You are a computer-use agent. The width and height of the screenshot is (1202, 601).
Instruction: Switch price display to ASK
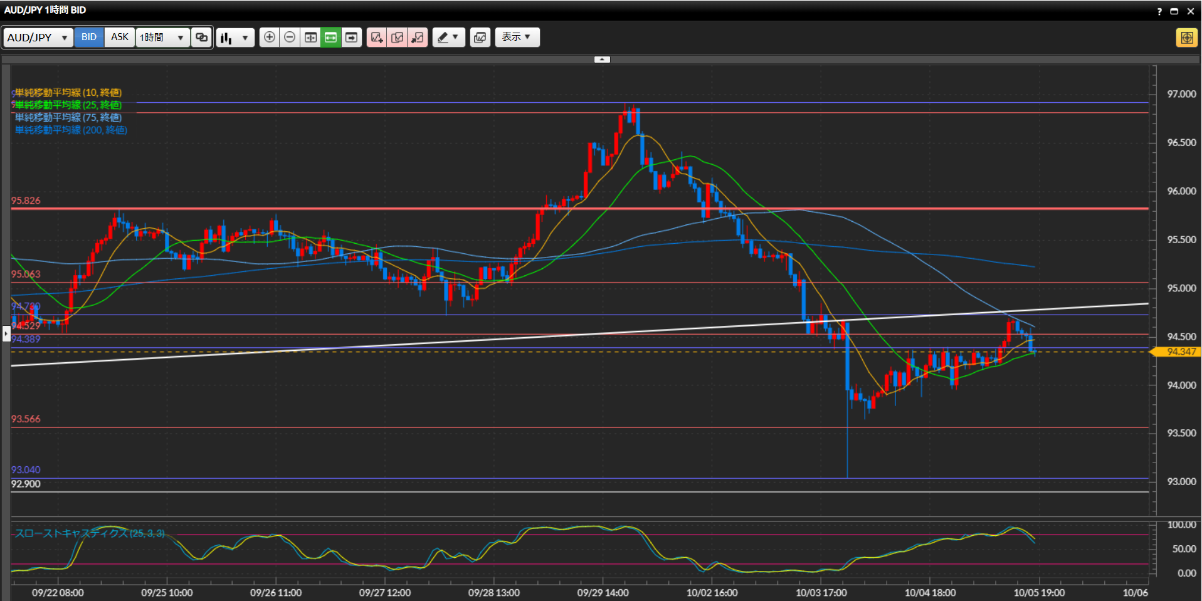tap(120, 38)
